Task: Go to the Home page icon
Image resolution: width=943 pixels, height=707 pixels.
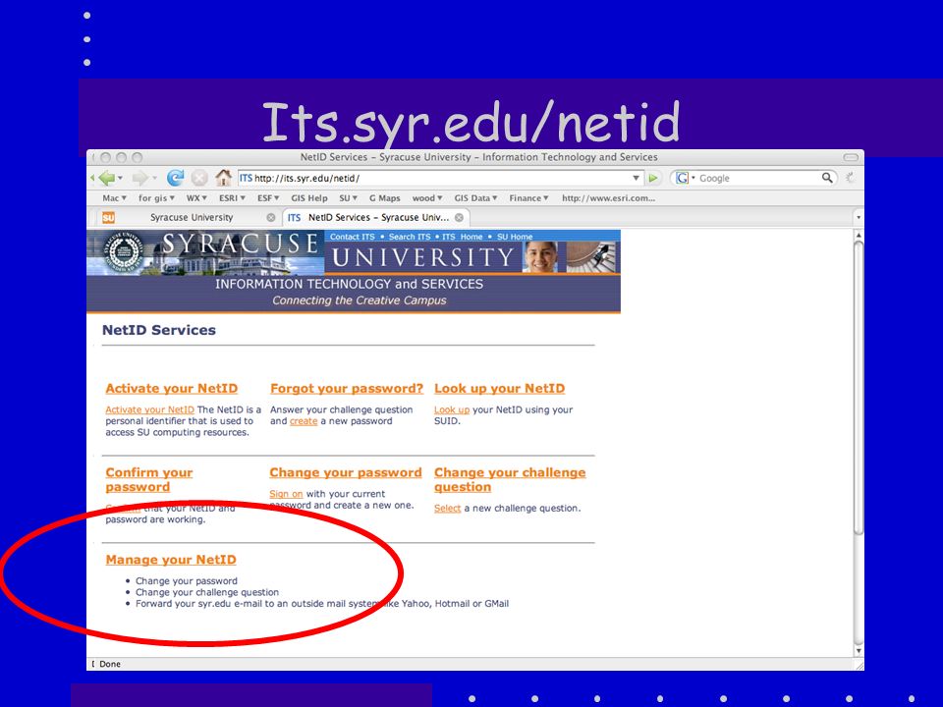Action: [223, 178]
